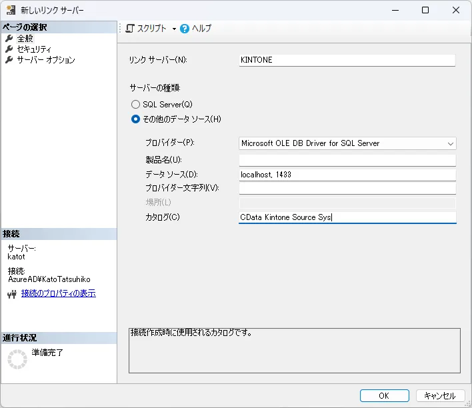Click the リンク サーバー(N) label
The width and height of the screenshot is (472, 408).
click(158, 60)
